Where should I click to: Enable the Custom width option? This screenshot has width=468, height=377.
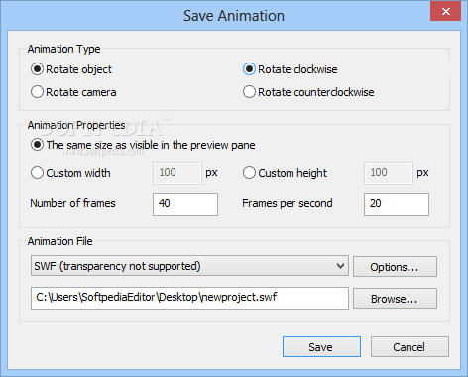37,173
